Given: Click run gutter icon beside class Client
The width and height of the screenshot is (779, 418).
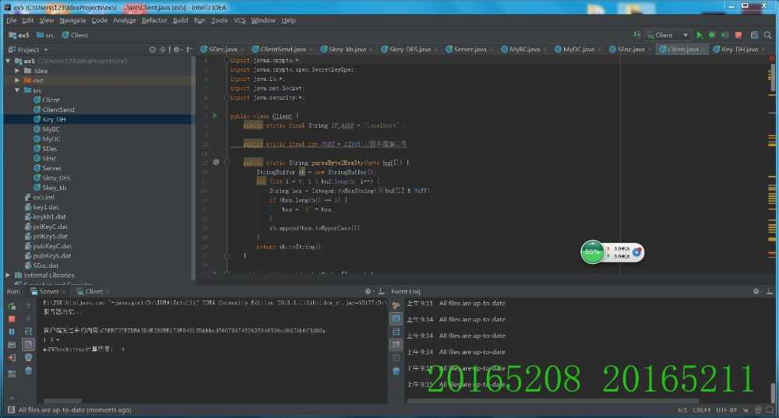Looking at the screenshot, I should click(x=215, y=116).
